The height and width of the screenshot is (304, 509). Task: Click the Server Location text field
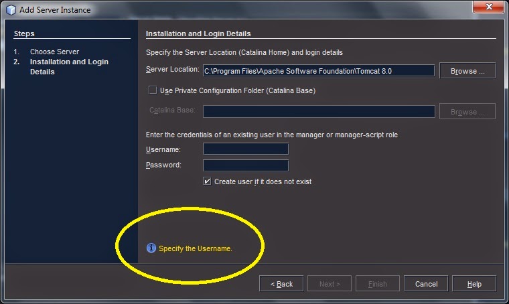pyautogui.click(x=319, y=71)
